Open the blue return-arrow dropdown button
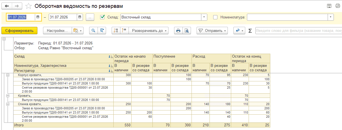 [x=239, y=30]
